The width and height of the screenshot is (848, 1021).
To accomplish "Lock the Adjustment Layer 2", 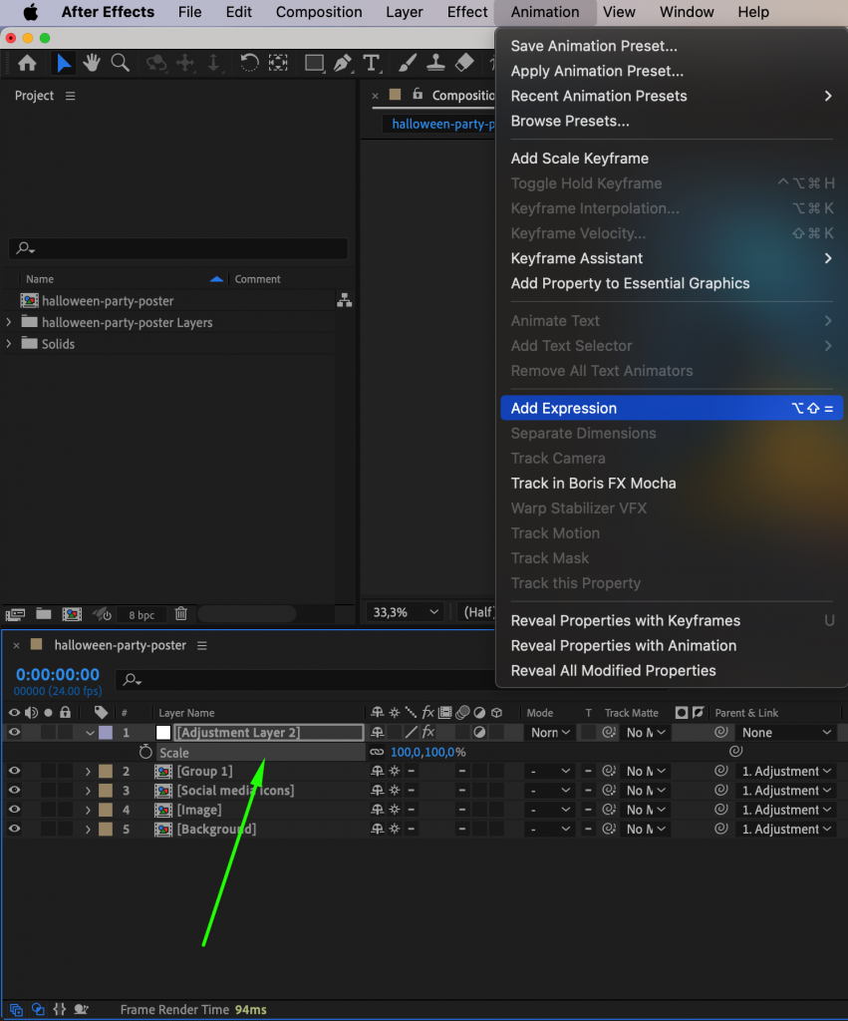I will [64, 732].
